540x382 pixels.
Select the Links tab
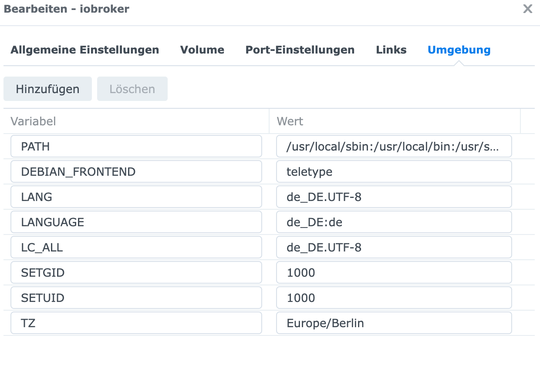391,50
